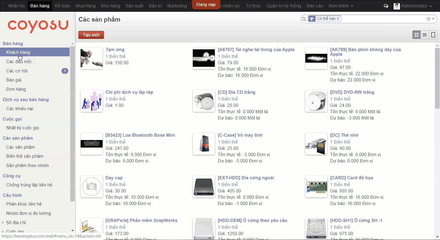The height and width of the screenshot is (240, 440).
Task: Open the 'Xem thêm' menu
Action: tap(341, 6)
